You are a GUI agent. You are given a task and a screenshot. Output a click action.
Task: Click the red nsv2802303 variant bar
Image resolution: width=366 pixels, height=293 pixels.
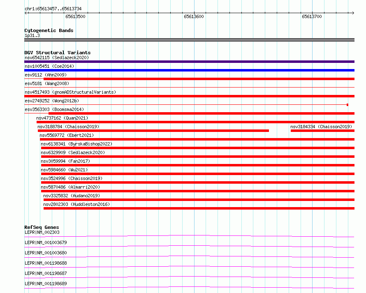point(199,208)
